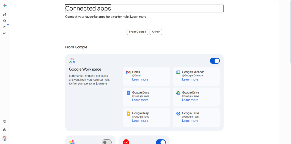This screenshot has width=291, height=144.
Task: Click the Google Photos pinwheel icon
Action: click(x=72, y=143)
